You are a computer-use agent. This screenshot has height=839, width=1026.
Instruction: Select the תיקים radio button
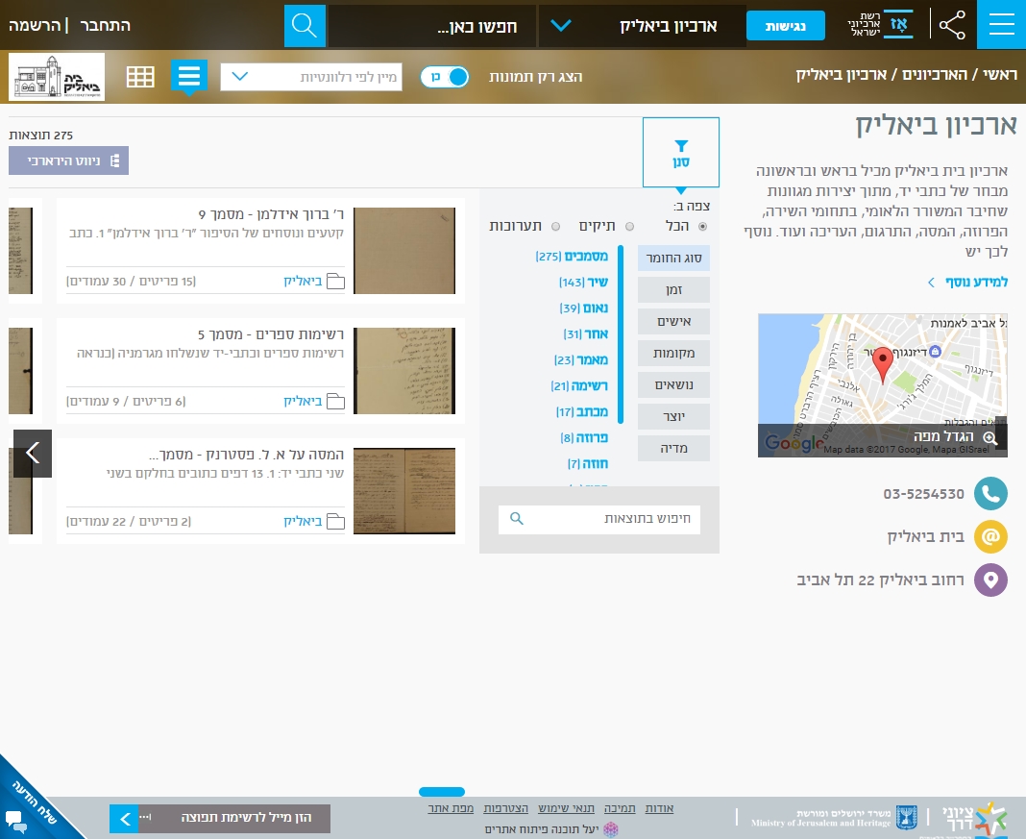point(629,227)
